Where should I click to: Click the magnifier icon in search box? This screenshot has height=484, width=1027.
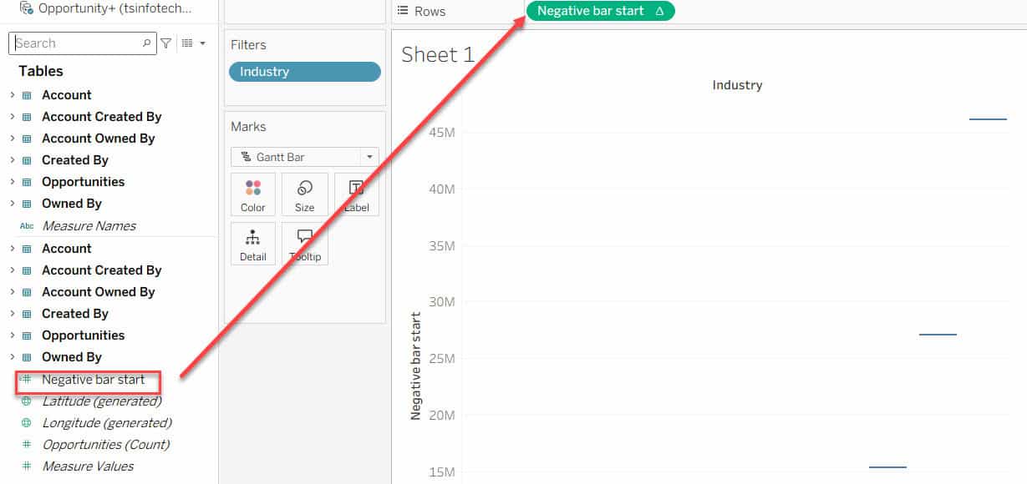click(147, 43)
